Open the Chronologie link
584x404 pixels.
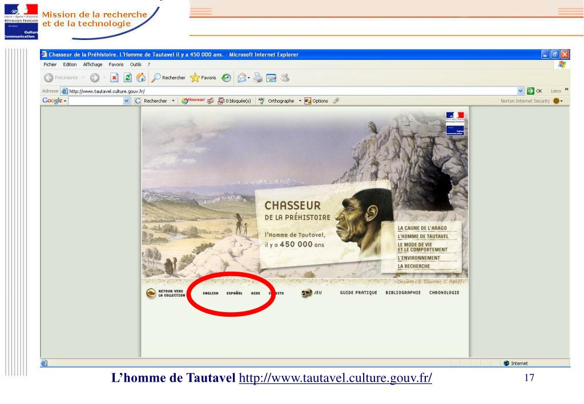point(444,293)
